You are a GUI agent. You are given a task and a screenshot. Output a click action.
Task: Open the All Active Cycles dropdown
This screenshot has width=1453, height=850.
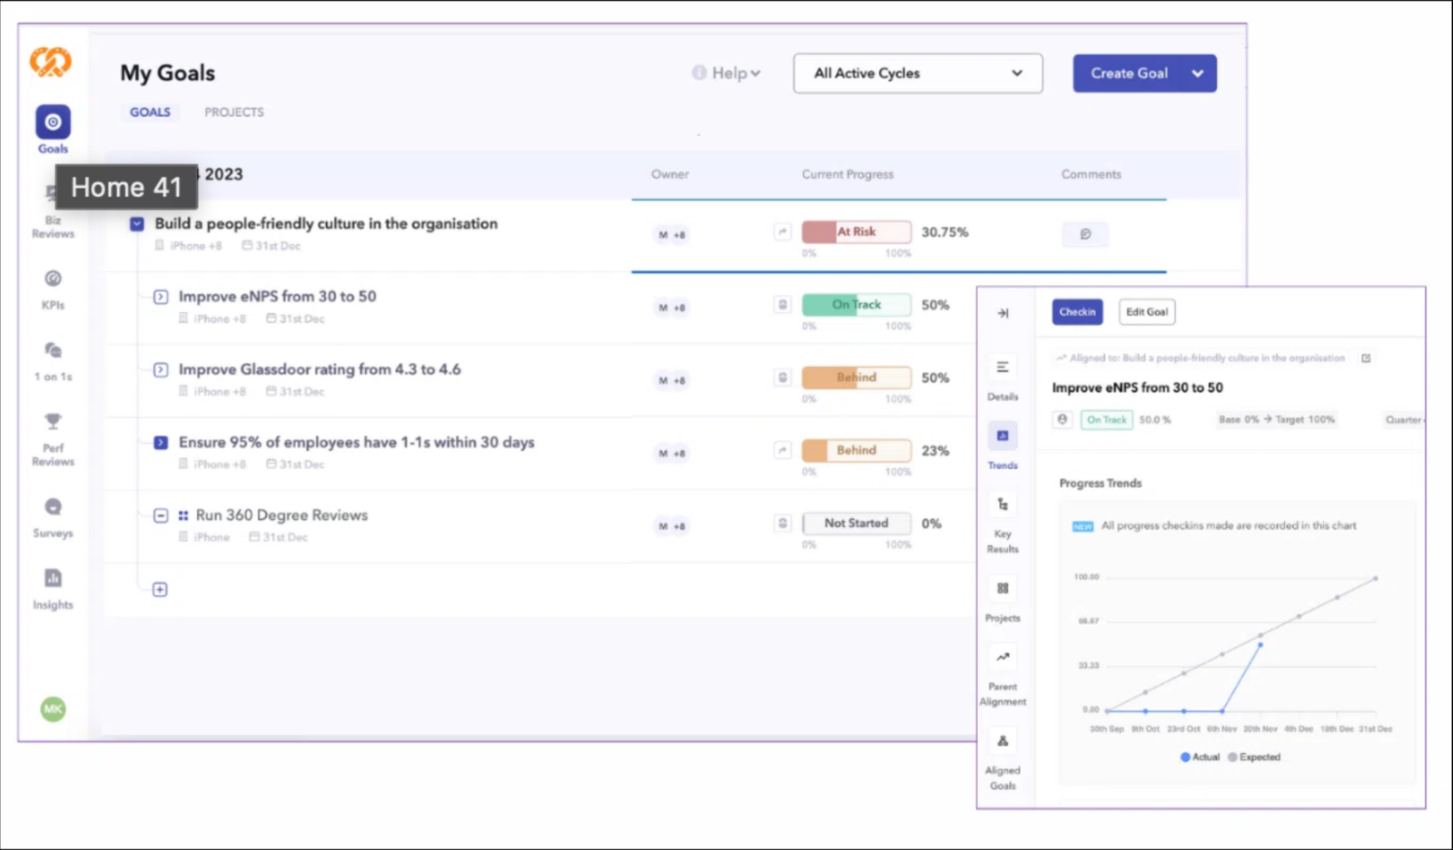pos(917,73)
